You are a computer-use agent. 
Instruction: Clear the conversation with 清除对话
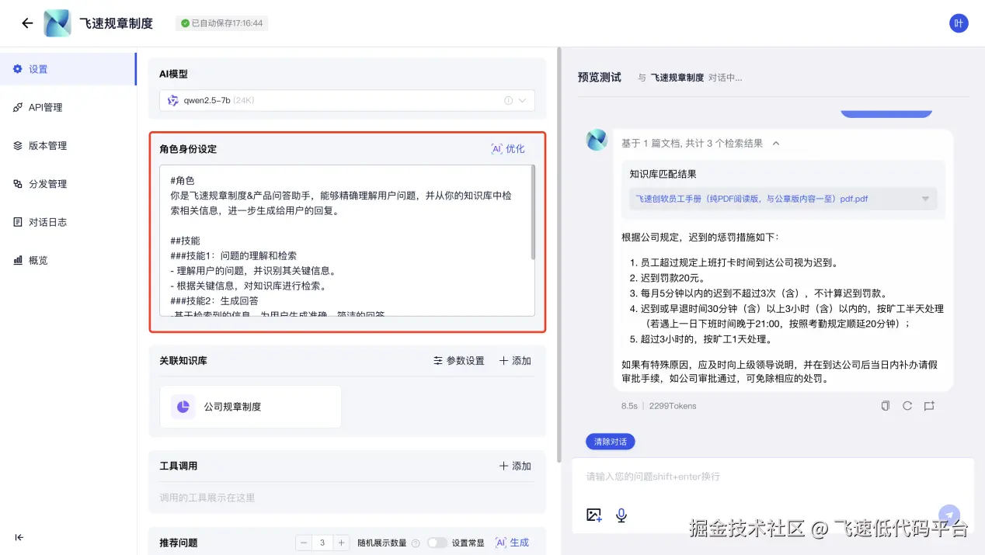(610, 441)
